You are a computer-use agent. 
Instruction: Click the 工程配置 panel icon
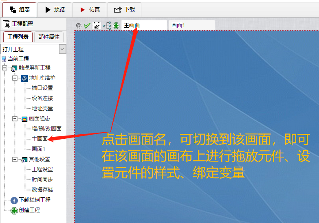pos(7,24)
